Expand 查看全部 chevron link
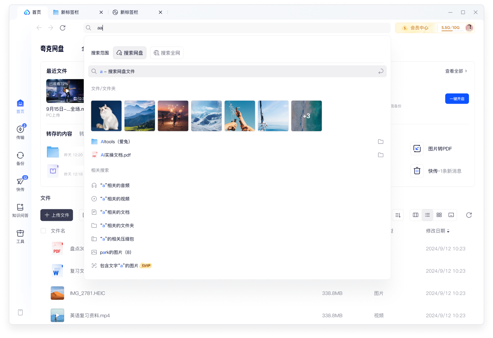 click(456, 71)
